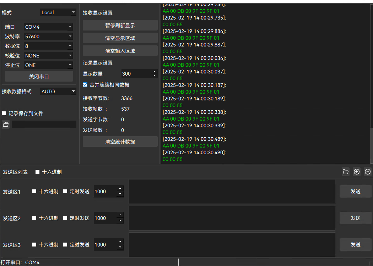Click into 发送区1 text input area
Screen dimensions: 373x266
coord(232,192)
